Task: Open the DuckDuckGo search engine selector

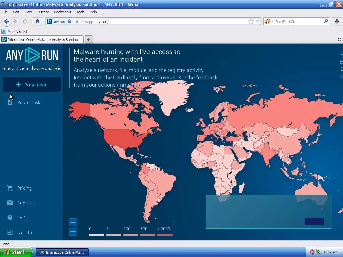Action: pos(269,21)
